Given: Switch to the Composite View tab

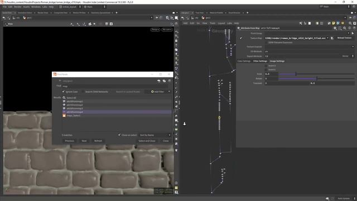Looking at the screenshot, I should (x=61, y=13).
